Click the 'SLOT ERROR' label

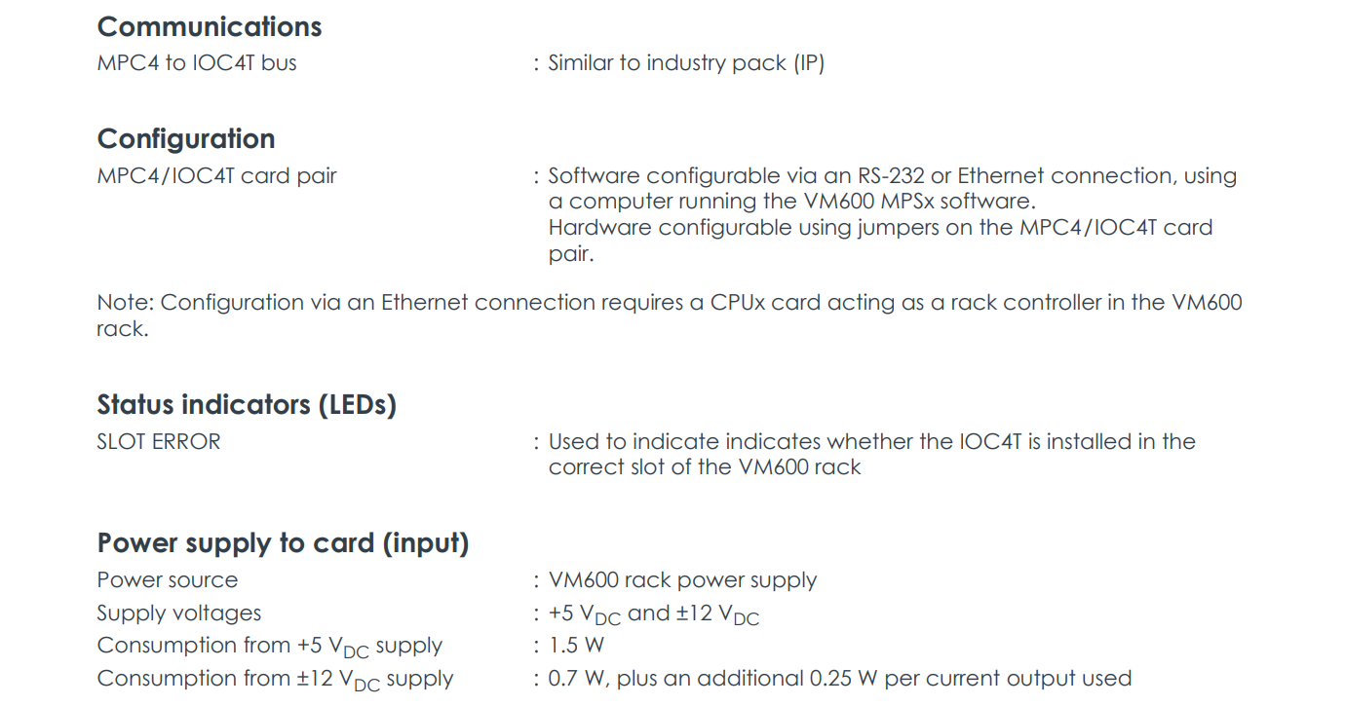coord(159,442)
